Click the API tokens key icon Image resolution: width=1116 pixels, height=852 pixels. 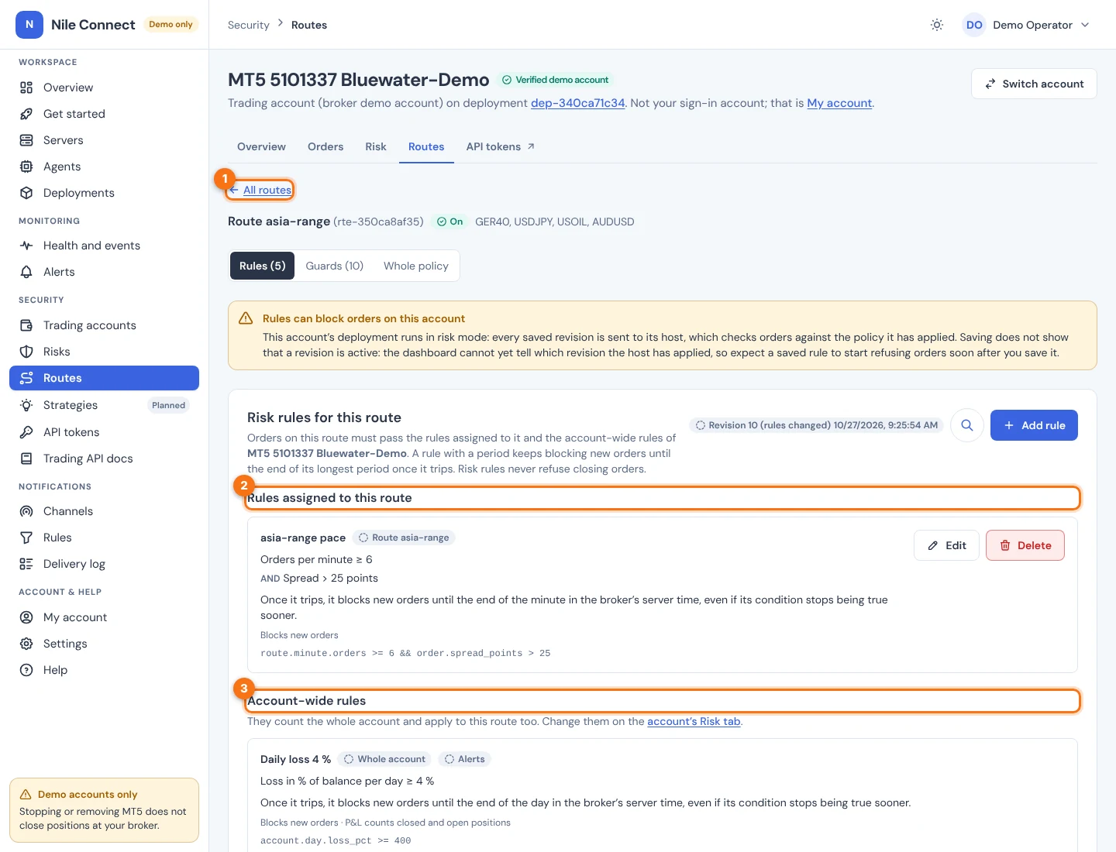pyautogui.click(x=26, y=432)
